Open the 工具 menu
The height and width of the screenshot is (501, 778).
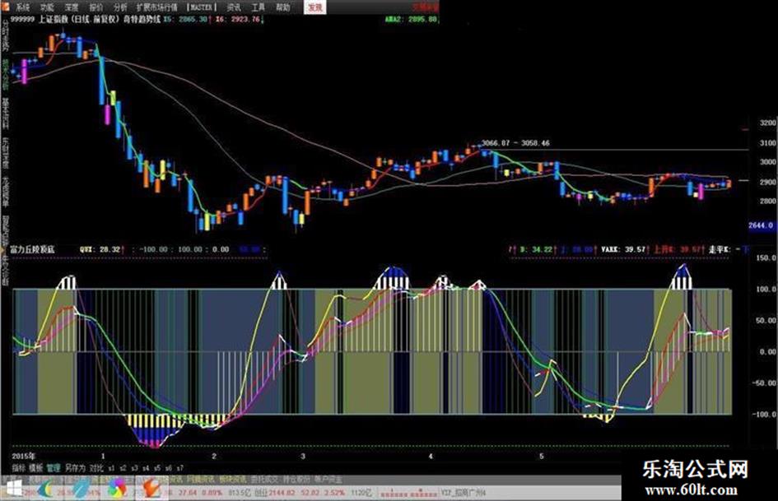pos(259,7)
